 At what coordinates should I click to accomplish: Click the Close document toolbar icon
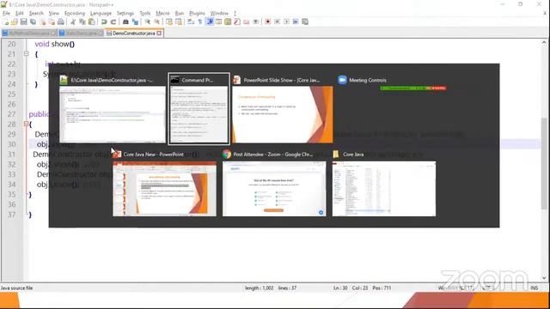(42, 21)
